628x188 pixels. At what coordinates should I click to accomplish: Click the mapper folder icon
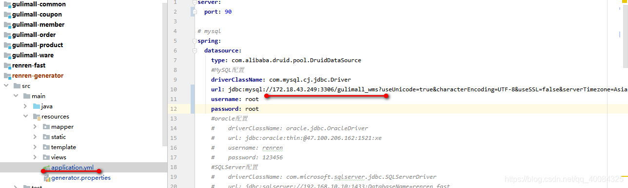coord(46,127)
